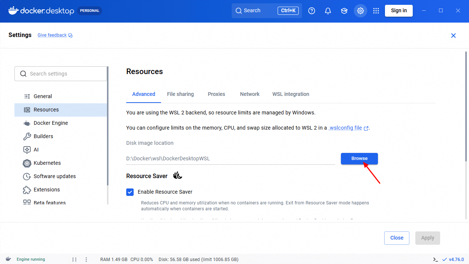Open the Network tab
469x264 pixels.
tap(250, 94)
